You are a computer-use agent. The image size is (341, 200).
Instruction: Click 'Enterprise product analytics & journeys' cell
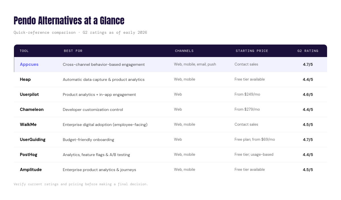99,170
